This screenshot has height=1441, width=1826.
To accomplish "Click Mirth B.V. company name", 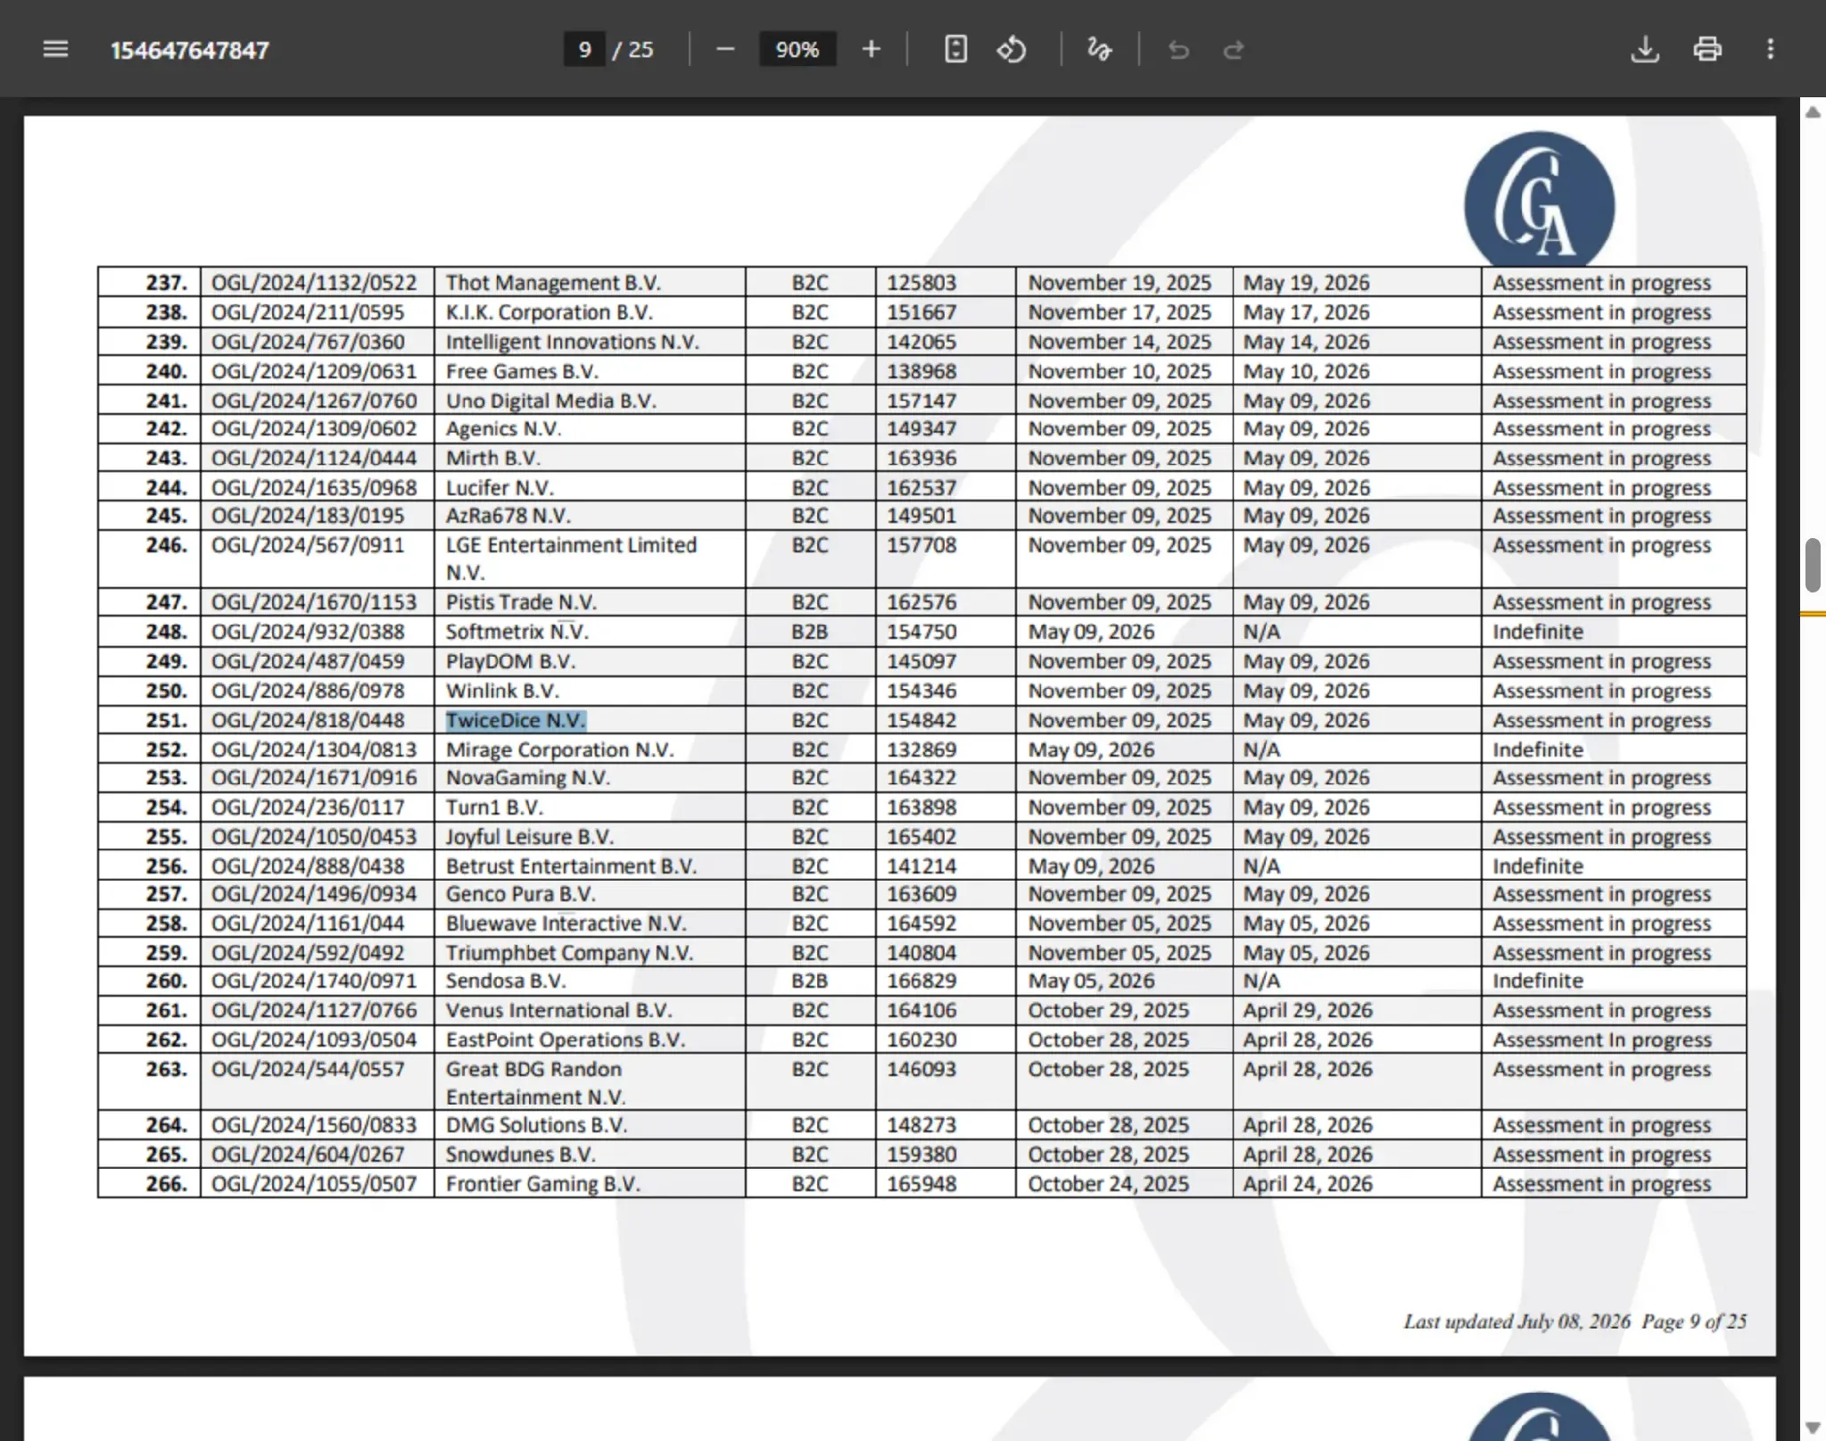I will click(493, 458).
